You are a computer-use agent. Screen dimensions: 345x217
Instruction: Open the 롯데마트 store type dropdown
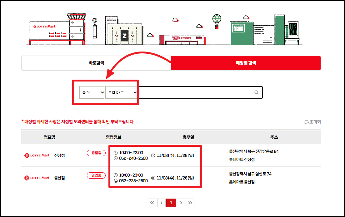pos(122,92)
